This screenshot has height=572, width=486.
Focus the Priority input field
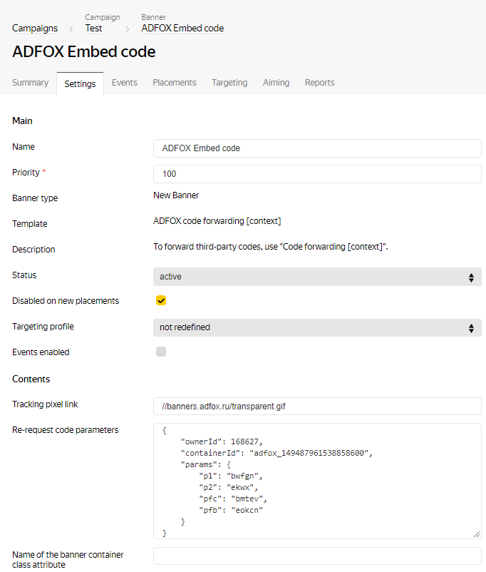click(x=317, y=174)
